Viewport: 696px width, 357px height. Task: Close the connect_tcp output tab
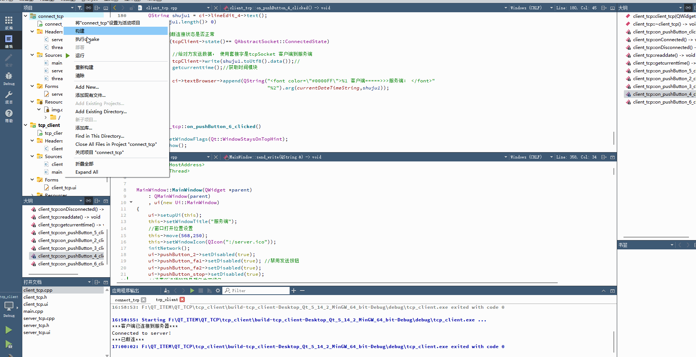(x=144, y=300)
